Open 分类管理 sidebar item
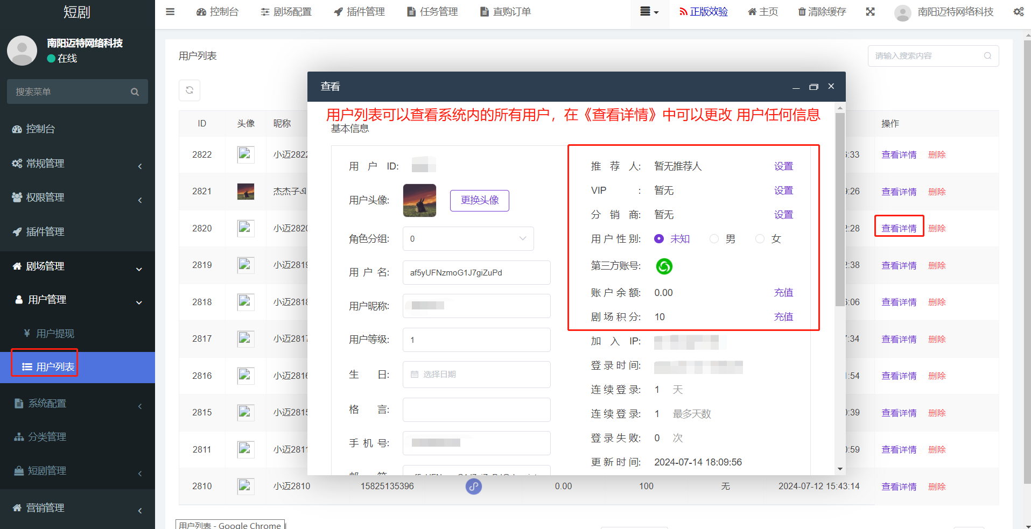Image resolution: width=1031 pixels, height=529 pixels. (78, 436)
